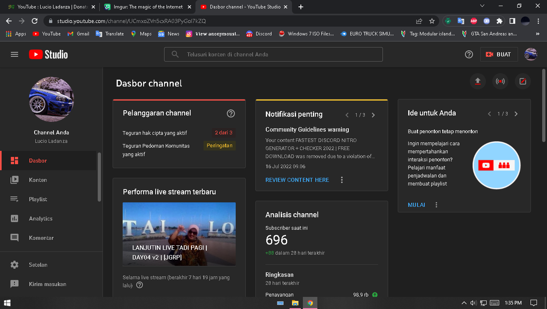Viewport: 547px width, 309px height.
Task: Open the Maps bookmark
Action: pyautogui.click(x=141, y=34)
